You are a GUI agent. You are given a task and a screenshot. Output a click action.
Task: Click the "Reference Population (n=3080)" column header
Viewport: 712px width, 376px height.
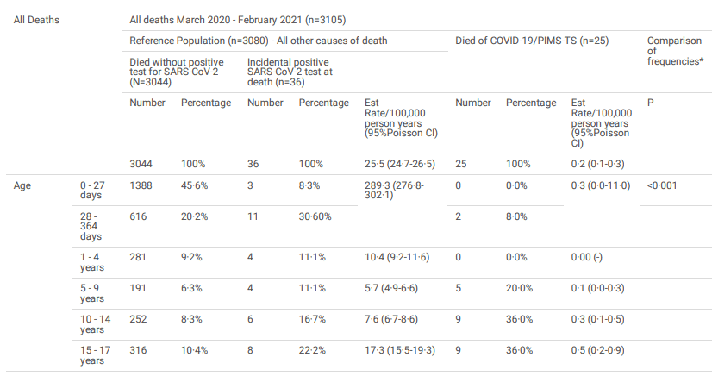[258, 41]
